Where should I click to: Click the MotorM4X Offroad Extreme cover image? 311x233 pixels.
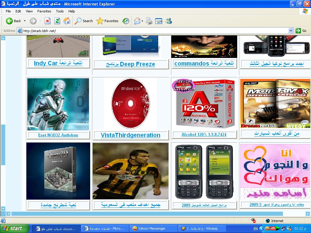point(275,103)
